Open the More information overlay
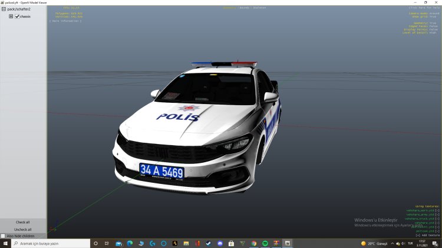 click(x=65, y=21)
